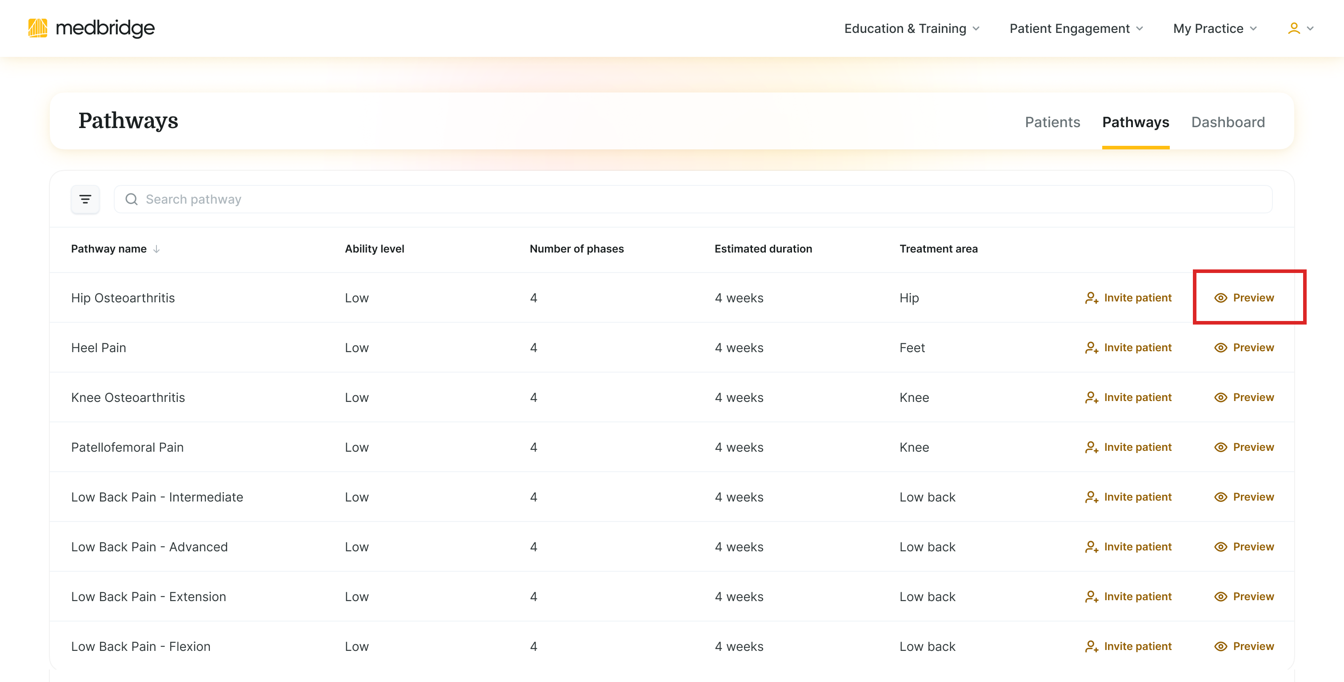The height and width of the screenshot is (682, 1344).
Task: Click the filter icon beside search
Action: (x=85, y=199)
